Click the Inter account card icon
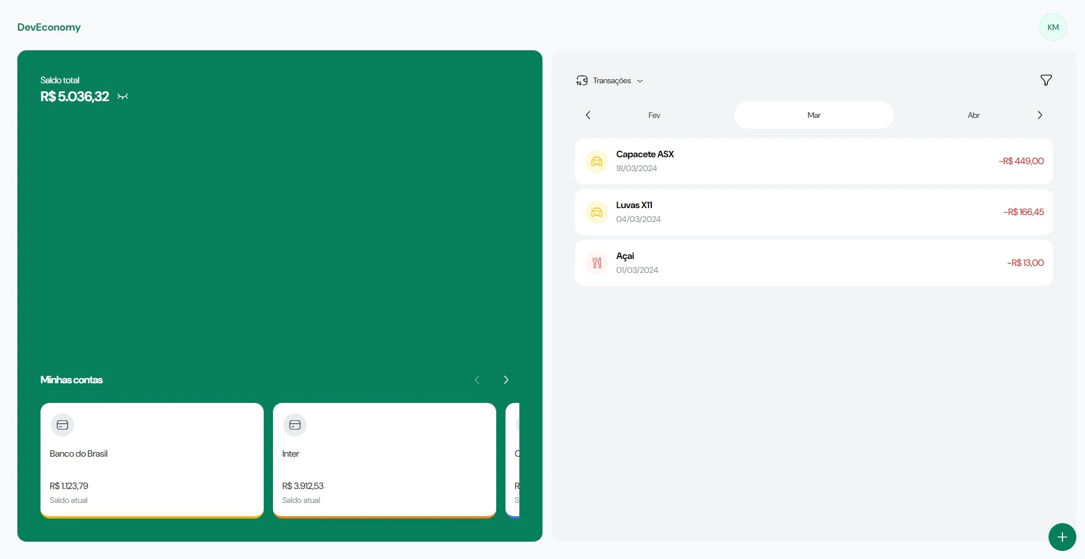The width and height of the screenshot is (1085, 559). 295,425
